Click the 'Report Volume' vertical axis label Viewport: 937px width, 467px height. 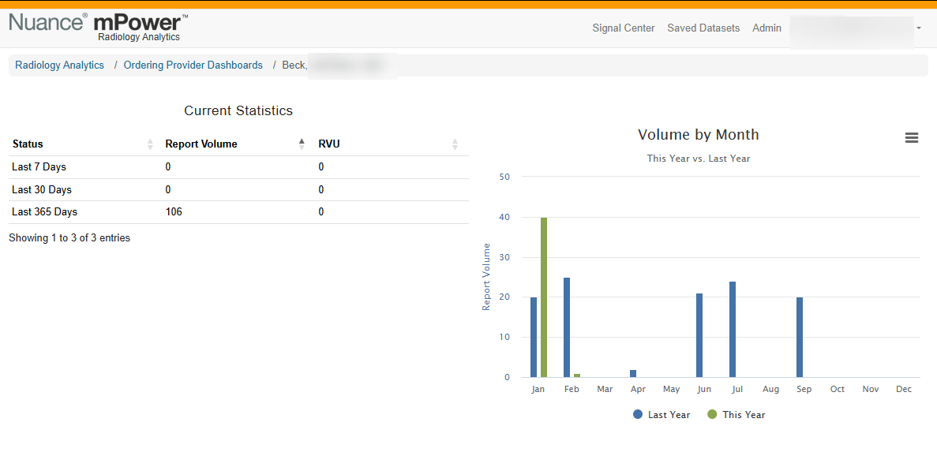coord(486,277)
